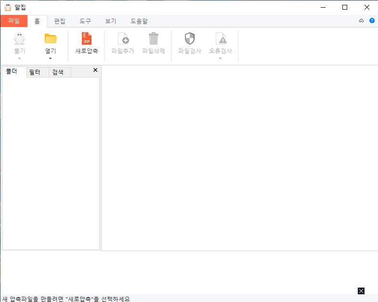Expand the 오류검사 dropdown arrow
Screen dimensions: 378x302
(221, 58)
